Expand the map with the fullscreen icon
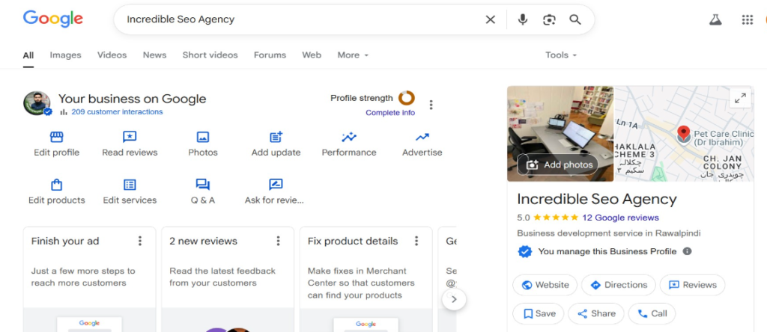The height and width of the screenshot is (332, 767). point(741,98)
